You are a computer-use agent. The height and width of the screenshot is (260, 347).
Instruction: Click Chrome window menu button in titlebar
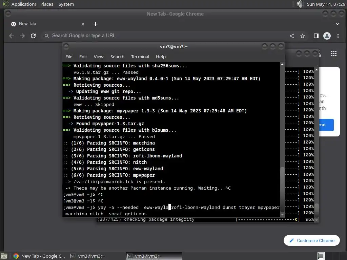click(x=8, y=14)
